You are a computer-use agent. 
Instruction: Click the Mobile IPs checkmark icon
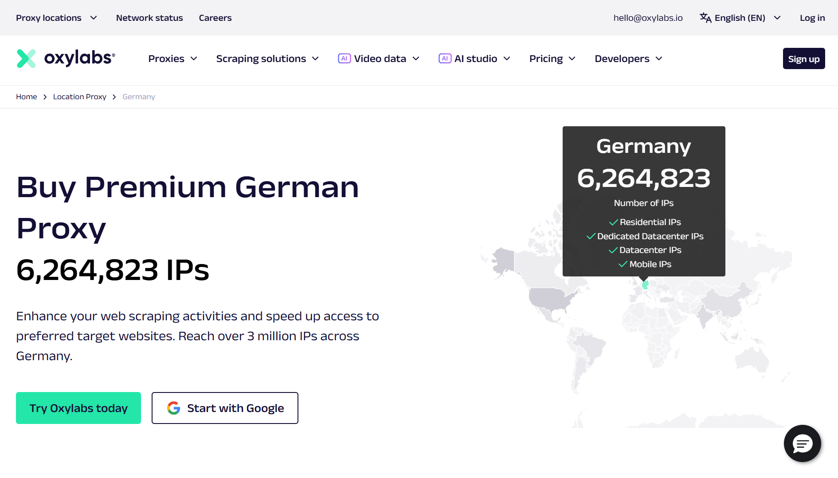pyautogui.click(x=623, y=264)
